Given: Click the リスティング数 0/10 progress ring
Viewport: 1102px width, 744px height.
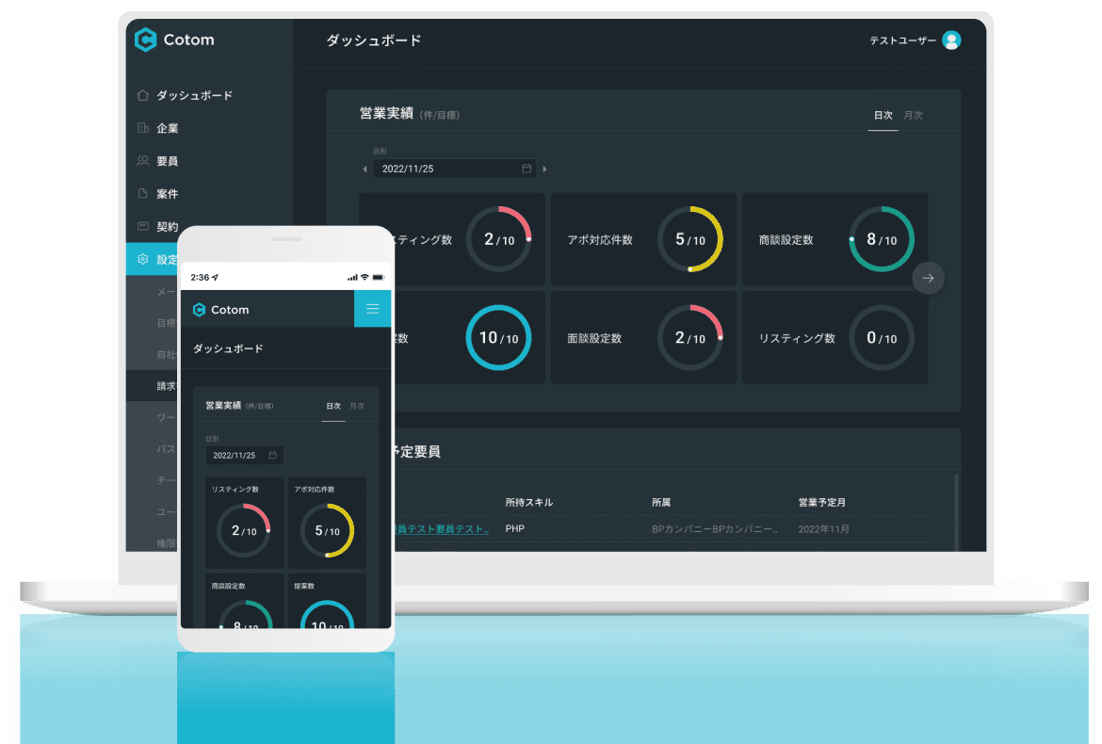Looking at the screenshot, I should pyautogui.click(x=882, y=338).
